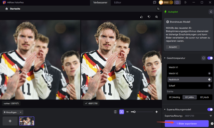Download the Scharf model
The width and height of the screenshot is (214, 128).
point(209,86)
